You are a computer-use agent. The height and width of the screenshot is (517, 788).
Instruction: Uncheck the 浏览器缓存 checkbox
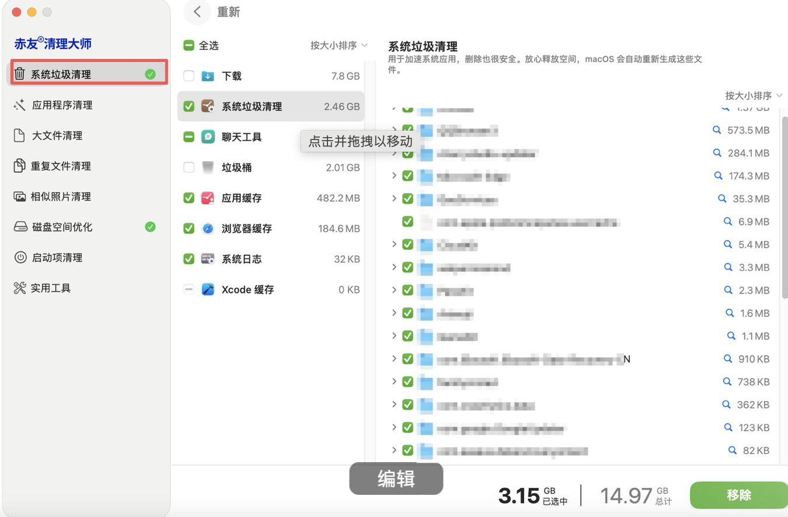[x=189, y=228]
